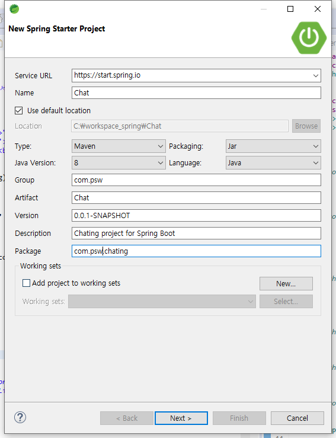Image resolution: width=336 pixels, height=438 pixels.
Task: Click the Service URL label
Action: pos(34,76)
